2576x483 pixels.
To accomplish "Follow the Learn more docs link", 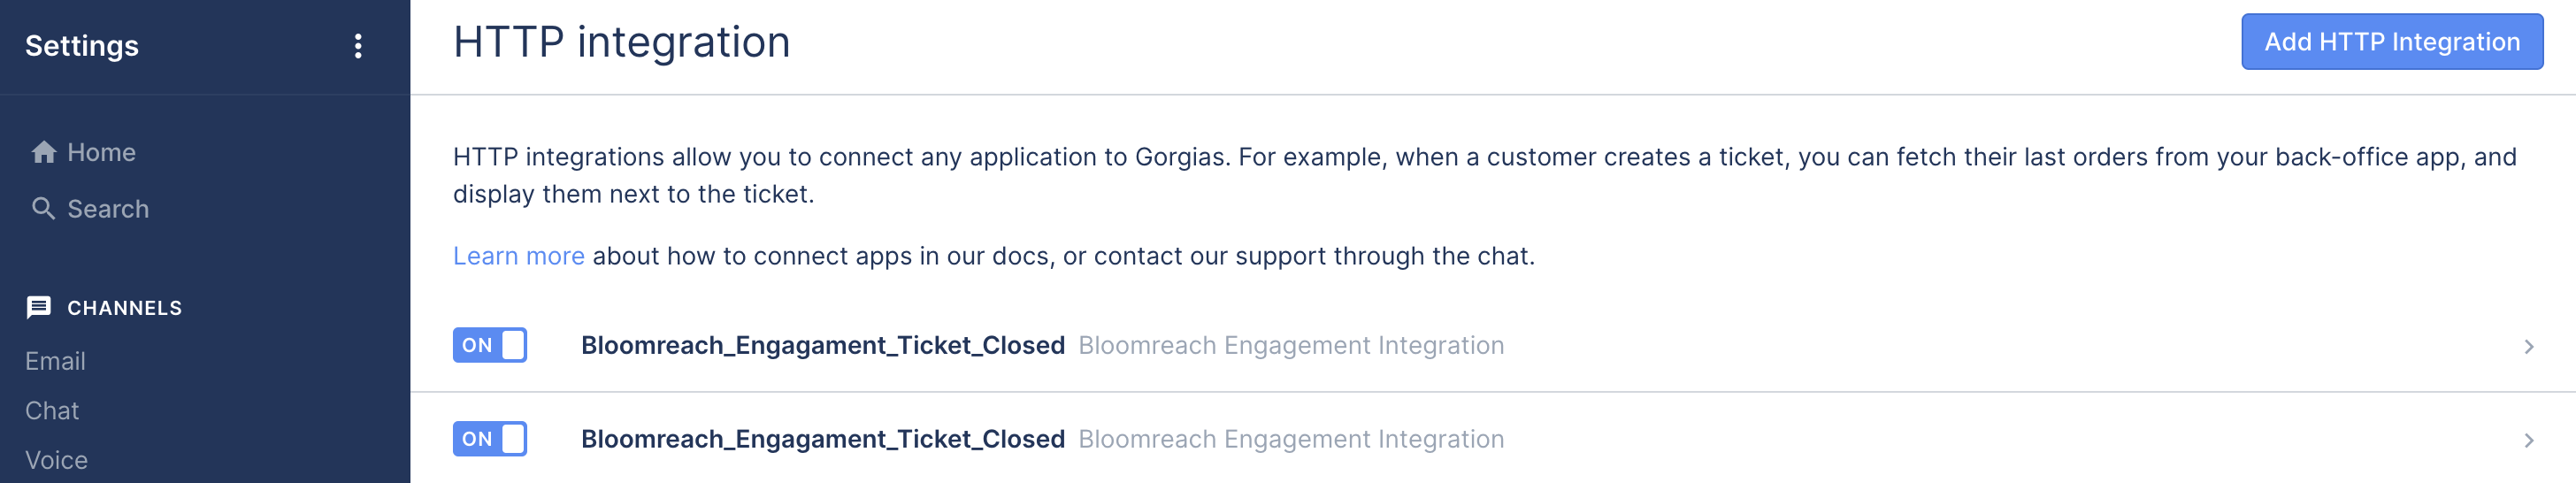I will (518, 256).
